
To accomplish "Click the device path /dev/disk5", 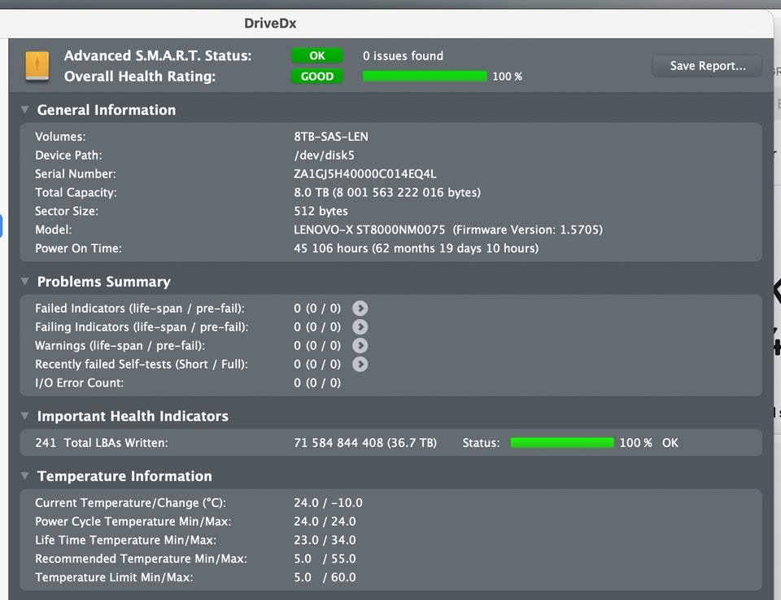I will tap(325, 155).
